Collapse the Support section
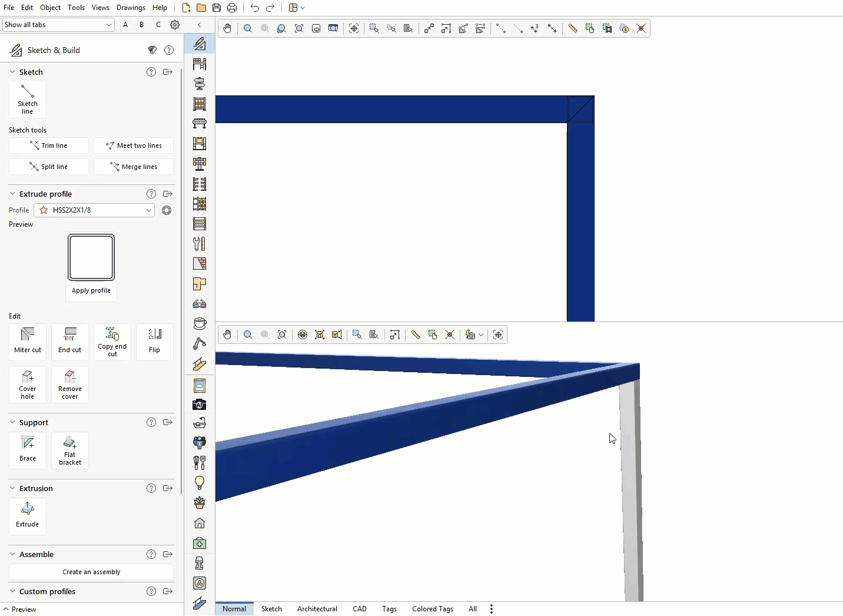843x616 pixels. pos(12,422)
